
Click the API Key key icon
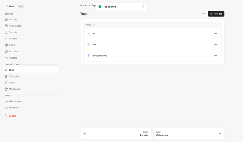6,39
